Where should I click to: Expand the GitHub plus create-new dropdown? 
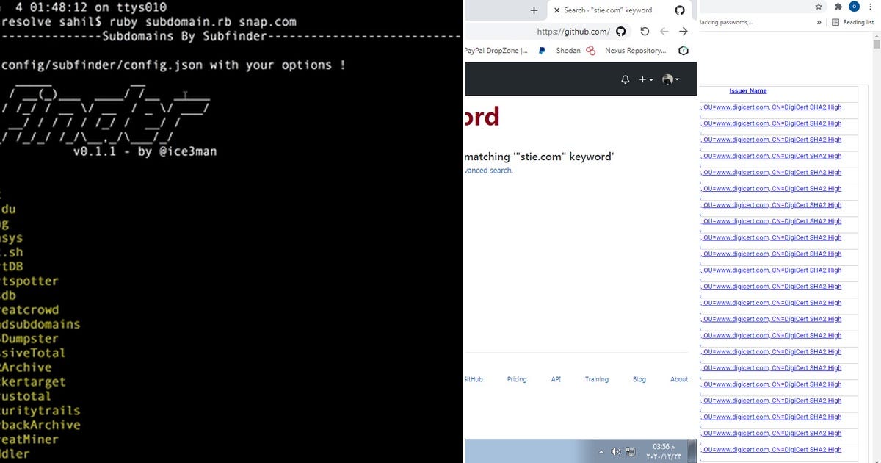click(x=646, y=79)
